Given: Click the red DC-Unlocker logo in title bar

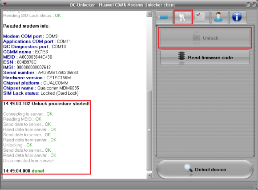Looking at the screenshot, I should (x=4, y=4).
